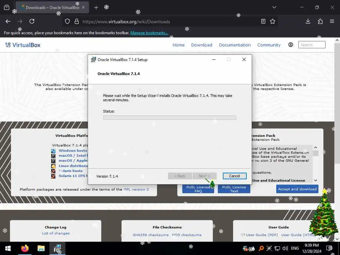
Task: Open the tracking protection shield icon
Action: tap(67, 22)
